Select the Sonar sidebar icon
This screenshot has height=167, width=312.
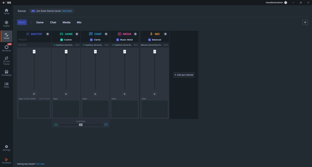pos(6,36)
